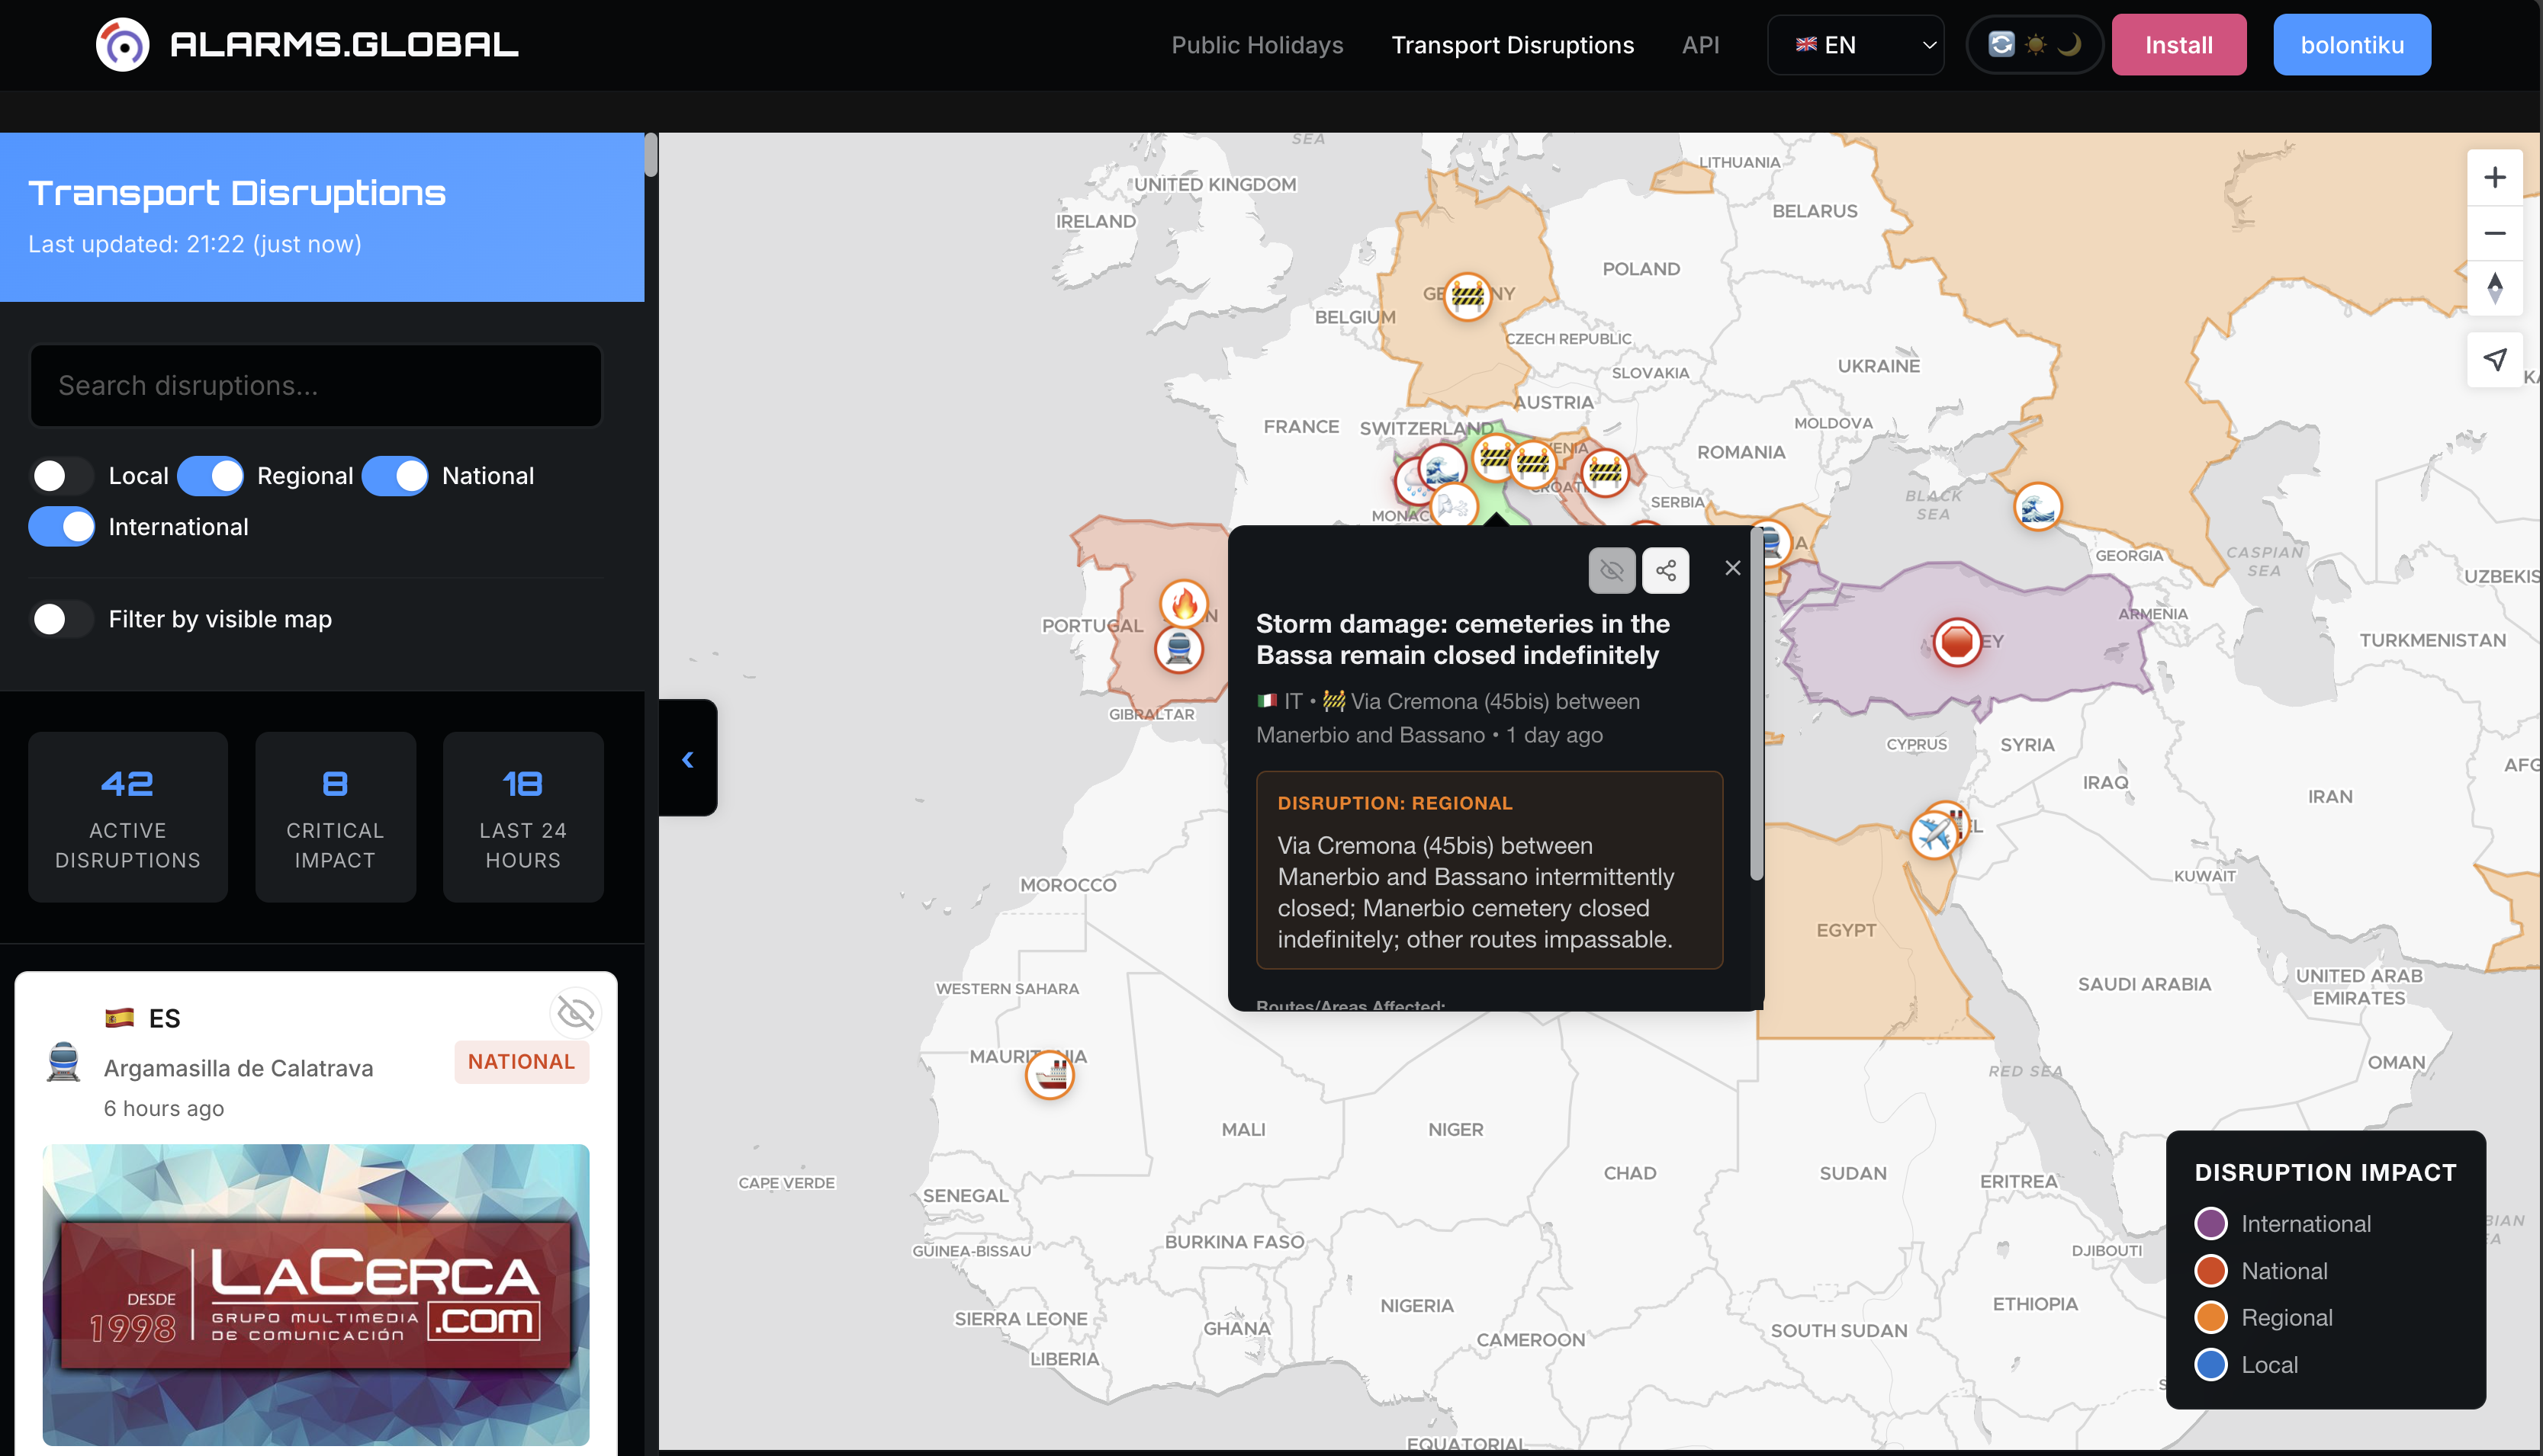Click the roadblock marker over Germany

1467,296
